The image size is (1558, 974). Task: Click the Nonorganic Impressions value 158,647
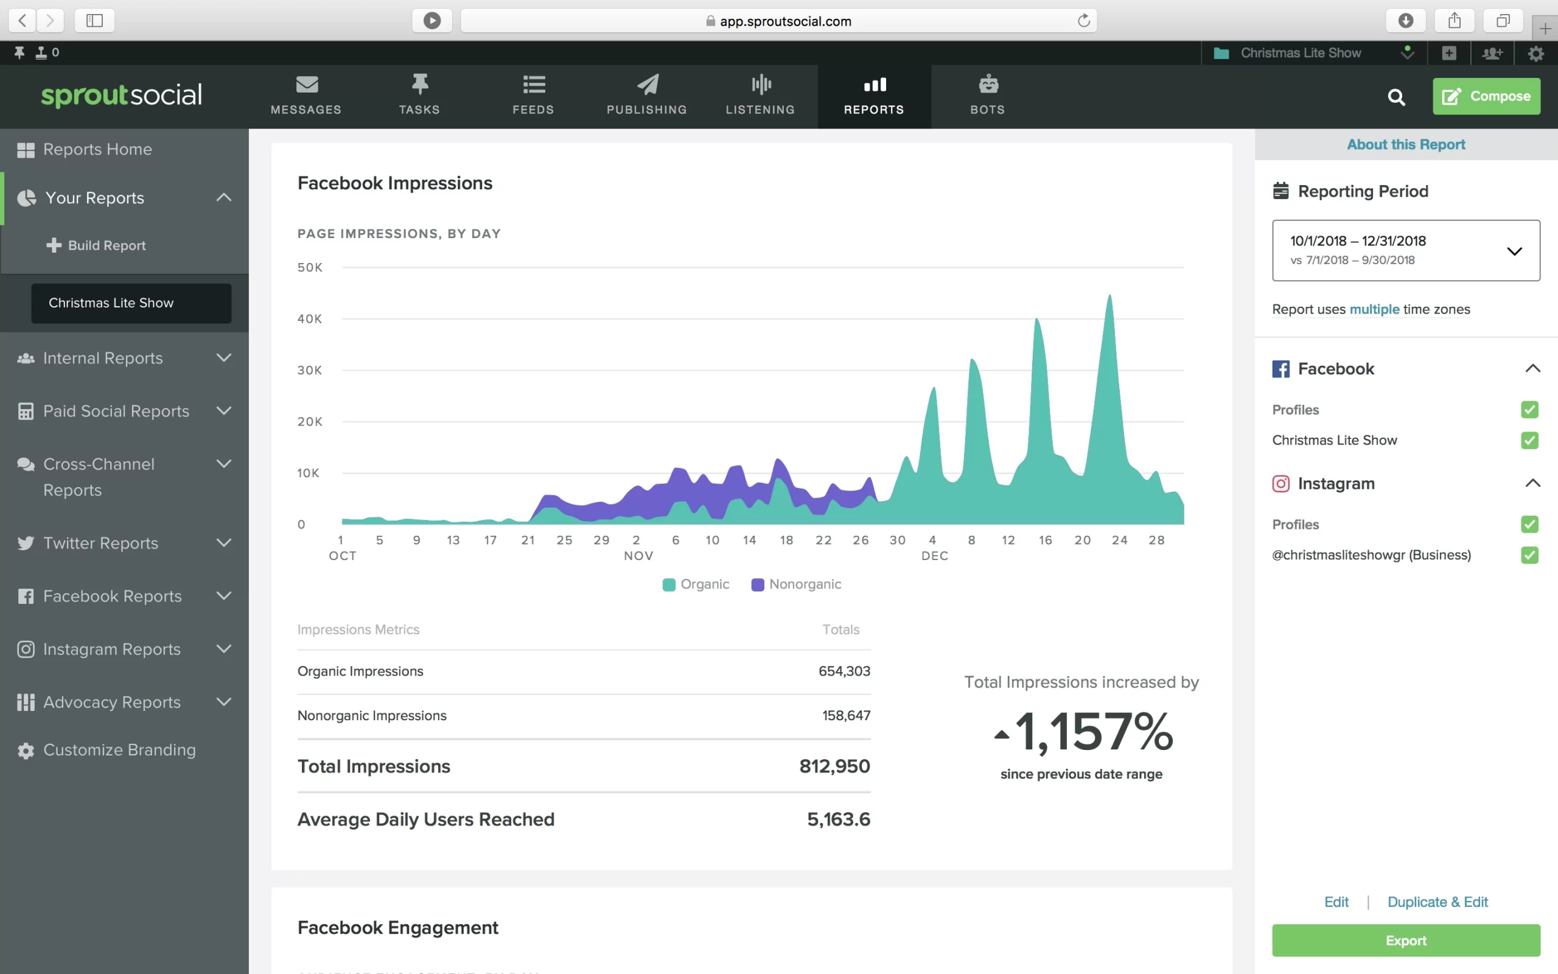pyautogui.click(x=846, y=716)
